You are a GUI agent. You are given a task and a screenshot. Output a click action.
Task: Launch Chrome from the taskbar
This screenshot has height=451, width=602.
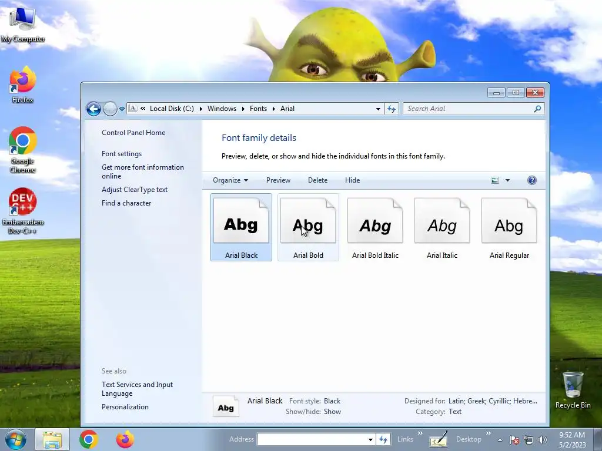point(88,439)
